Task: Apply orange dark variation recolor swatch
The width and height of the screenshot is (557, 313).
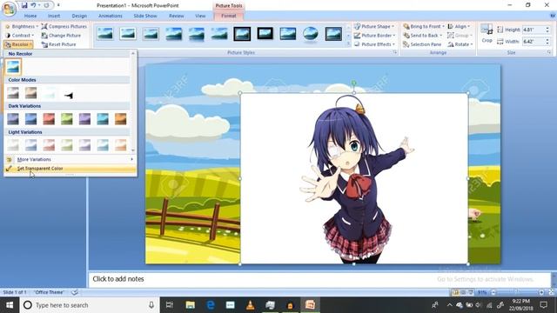Action: tap(121, 119)
